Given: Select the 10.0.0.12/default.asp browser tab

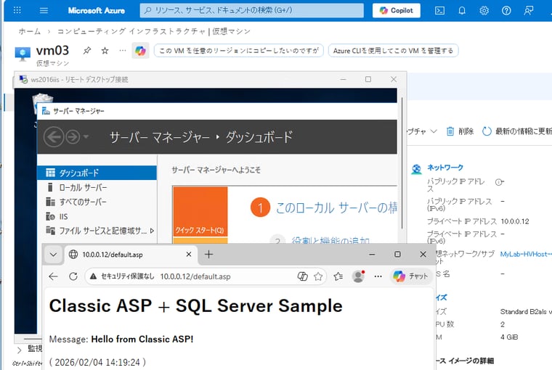Looking at the screenshot, I should (x=131, y=255).
